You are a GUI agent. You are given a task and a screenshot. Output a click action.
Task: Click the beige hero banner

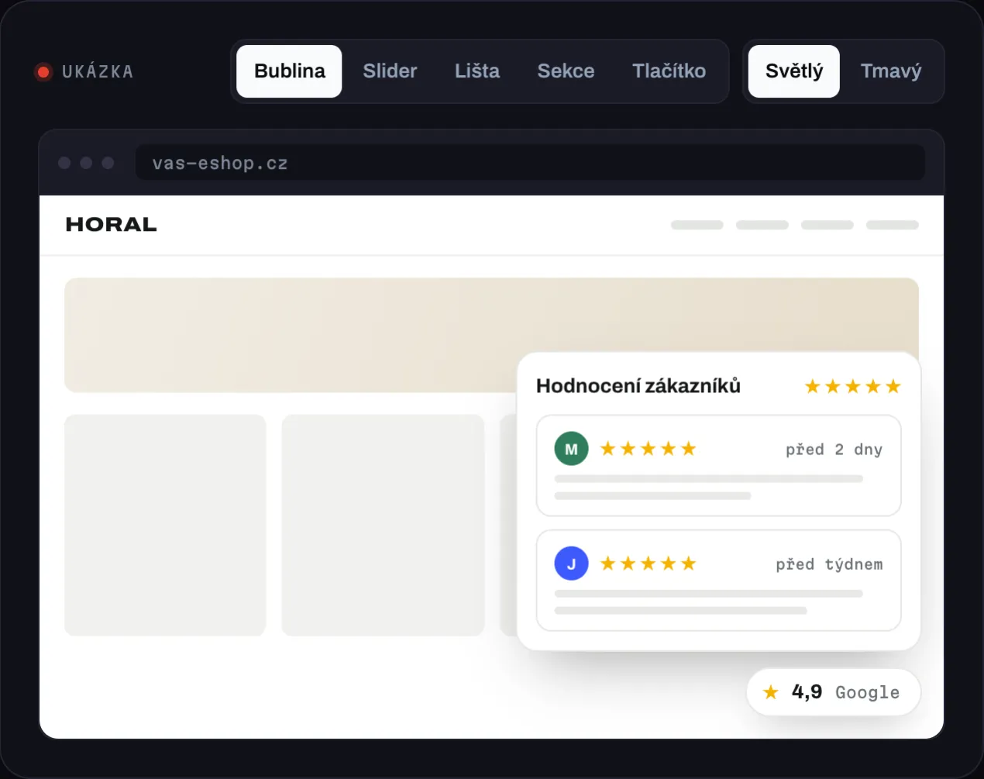(x=491, y=335)
